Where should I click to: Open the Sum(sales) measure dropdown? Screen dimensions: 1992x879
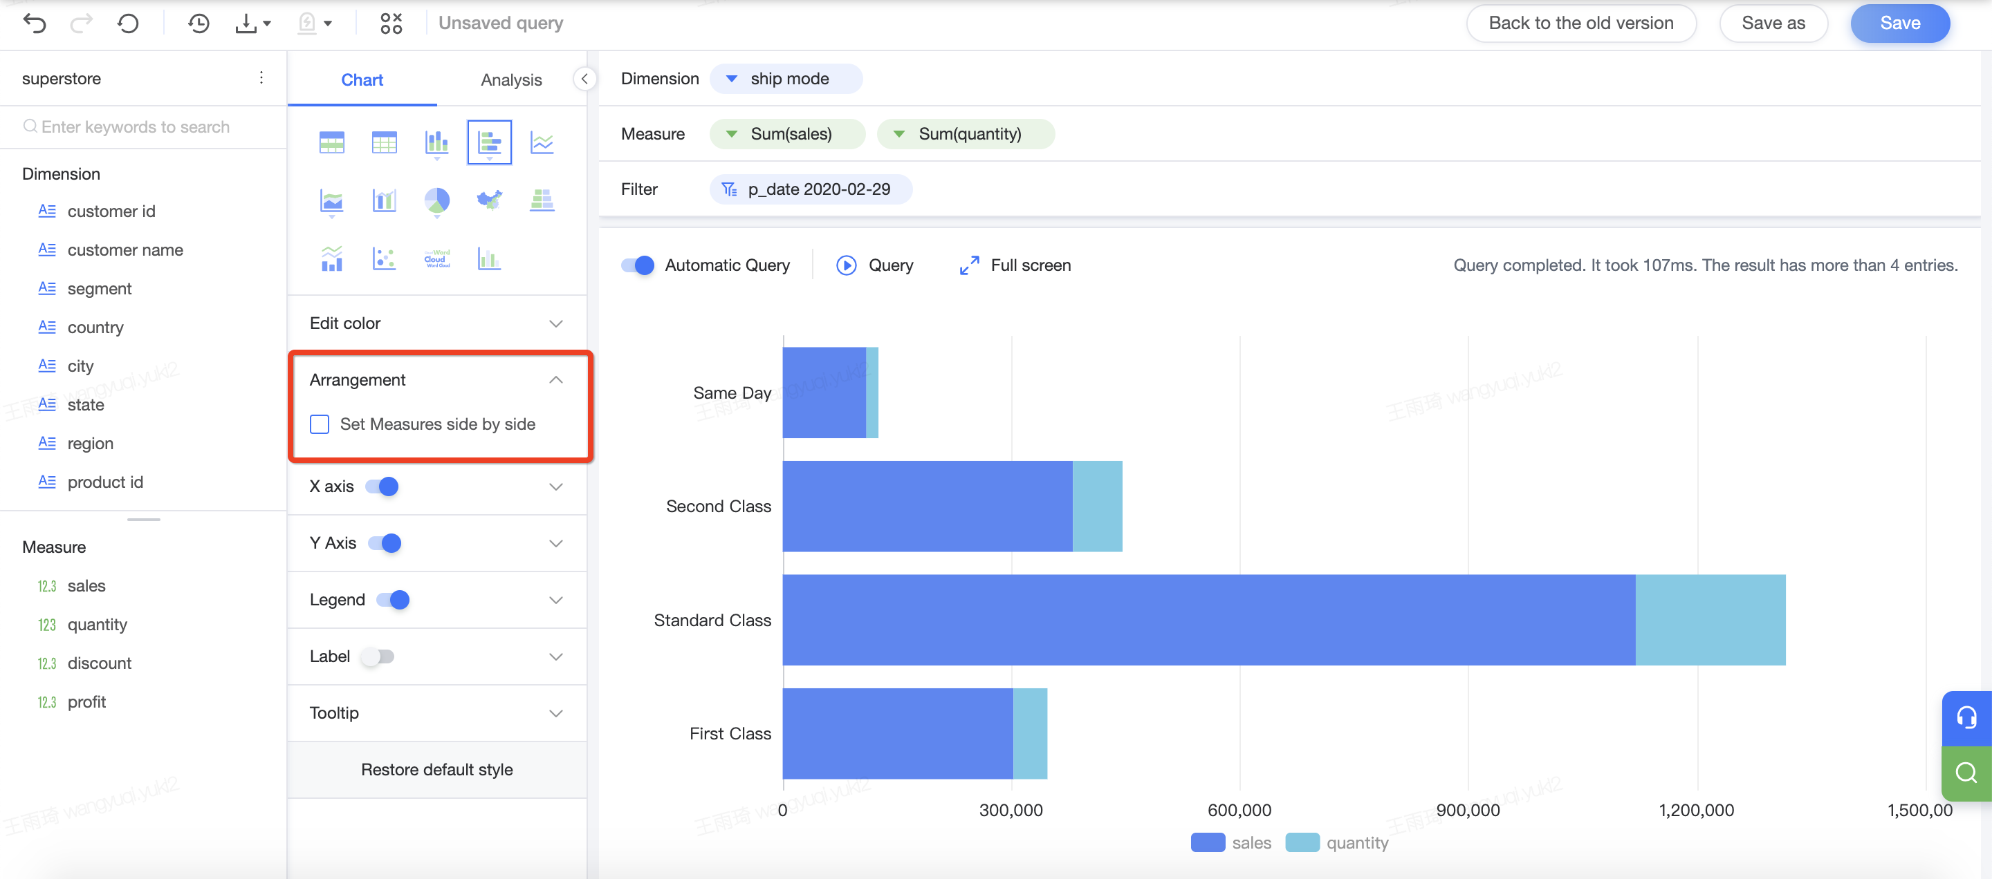[x=732, y=133]
